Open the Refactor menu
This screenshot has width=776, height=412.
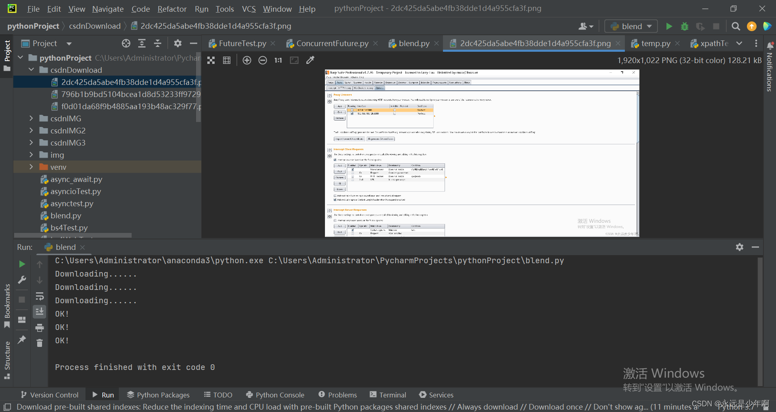point(172,9)
